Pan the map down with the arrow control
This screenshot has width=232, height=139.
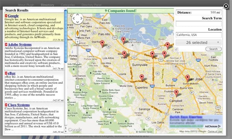[78, 22]
